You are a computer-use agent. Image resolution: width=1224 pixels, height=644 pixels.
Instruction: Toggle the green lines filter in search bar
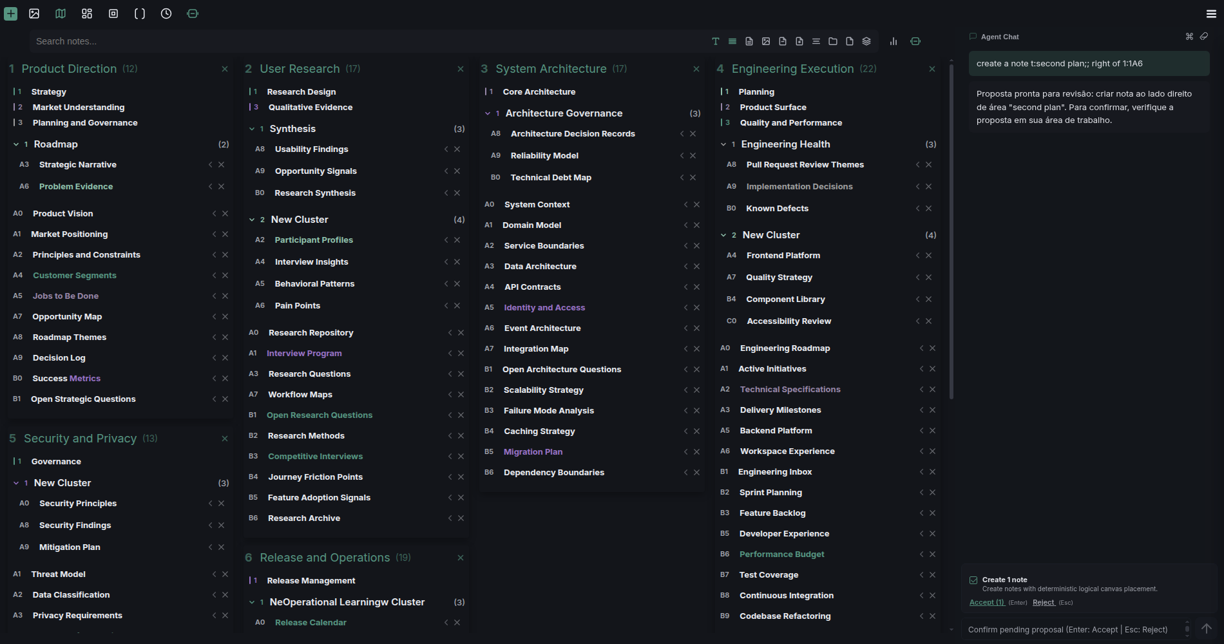(732, 41)
